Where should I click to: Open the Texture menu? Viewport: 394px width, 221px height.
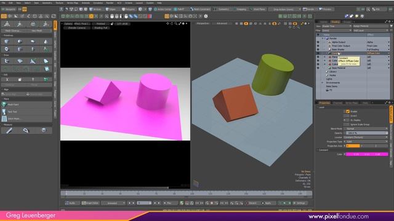[59, 2]
